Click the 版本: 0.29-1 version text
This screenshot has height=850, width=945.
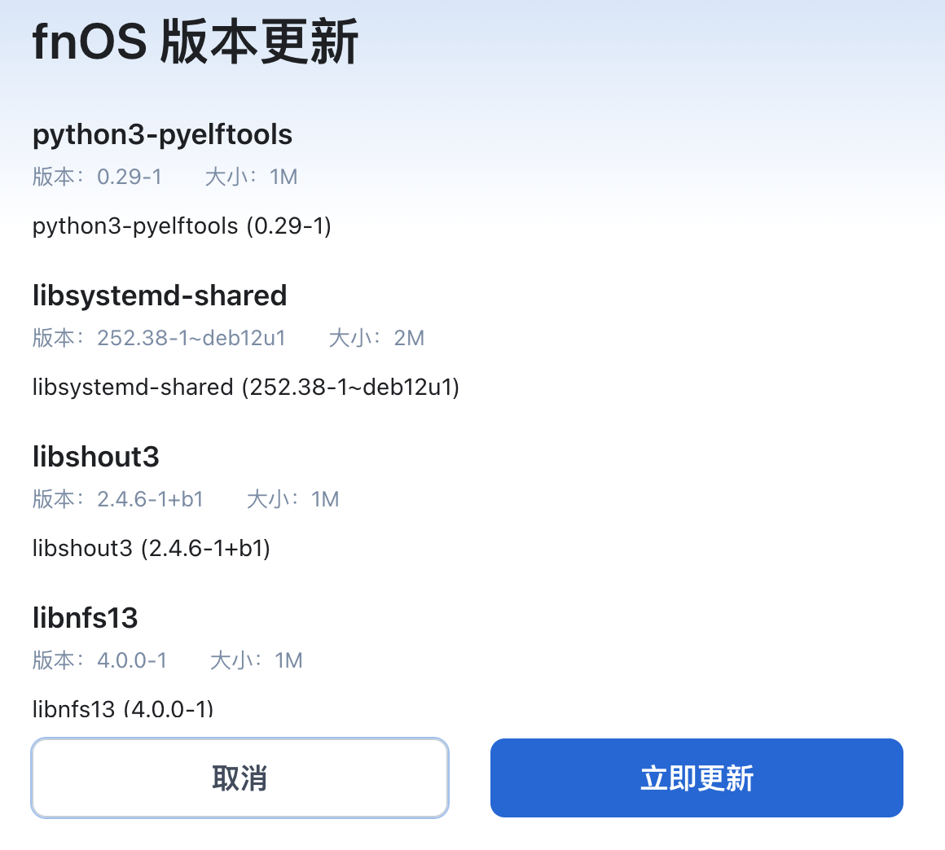(98, 177)
